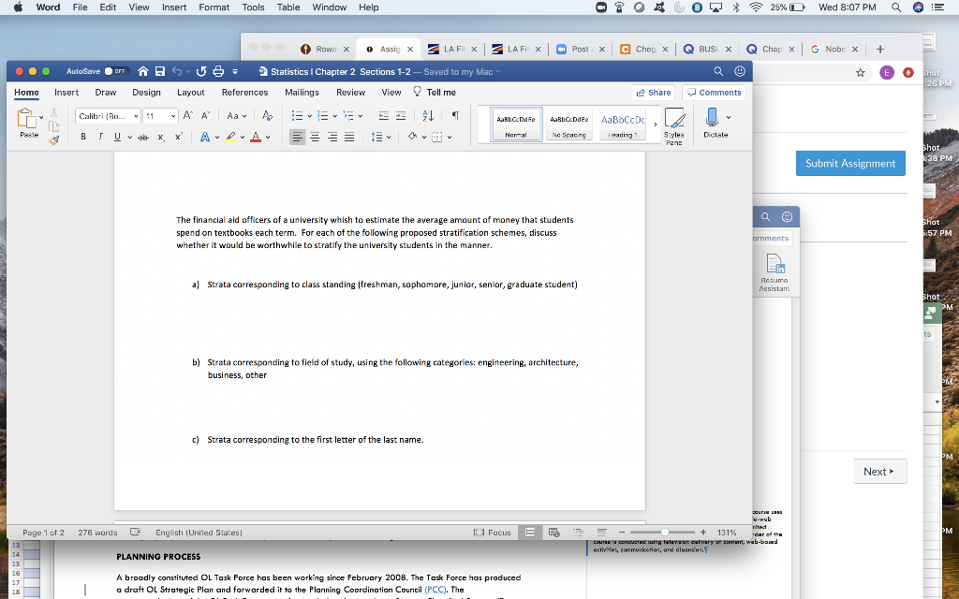
Task: Open the Styles Pane
Action: click(x=676, y=124)
